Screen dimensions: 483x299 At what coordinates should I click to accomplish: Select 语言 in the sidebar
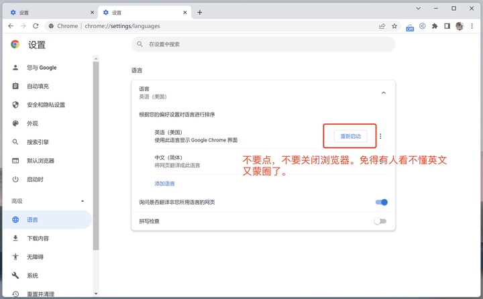47,219
